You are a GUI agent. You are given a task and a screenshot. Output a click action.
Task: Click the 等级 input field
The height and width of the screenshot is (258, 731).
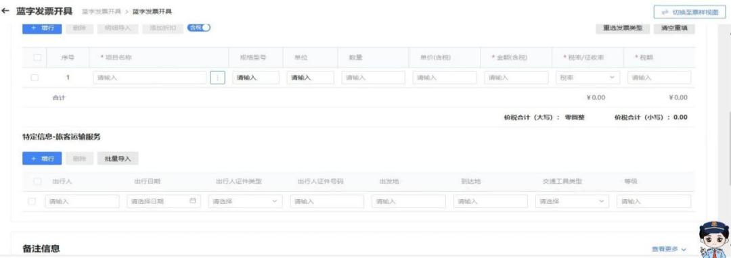pos(654,201)
